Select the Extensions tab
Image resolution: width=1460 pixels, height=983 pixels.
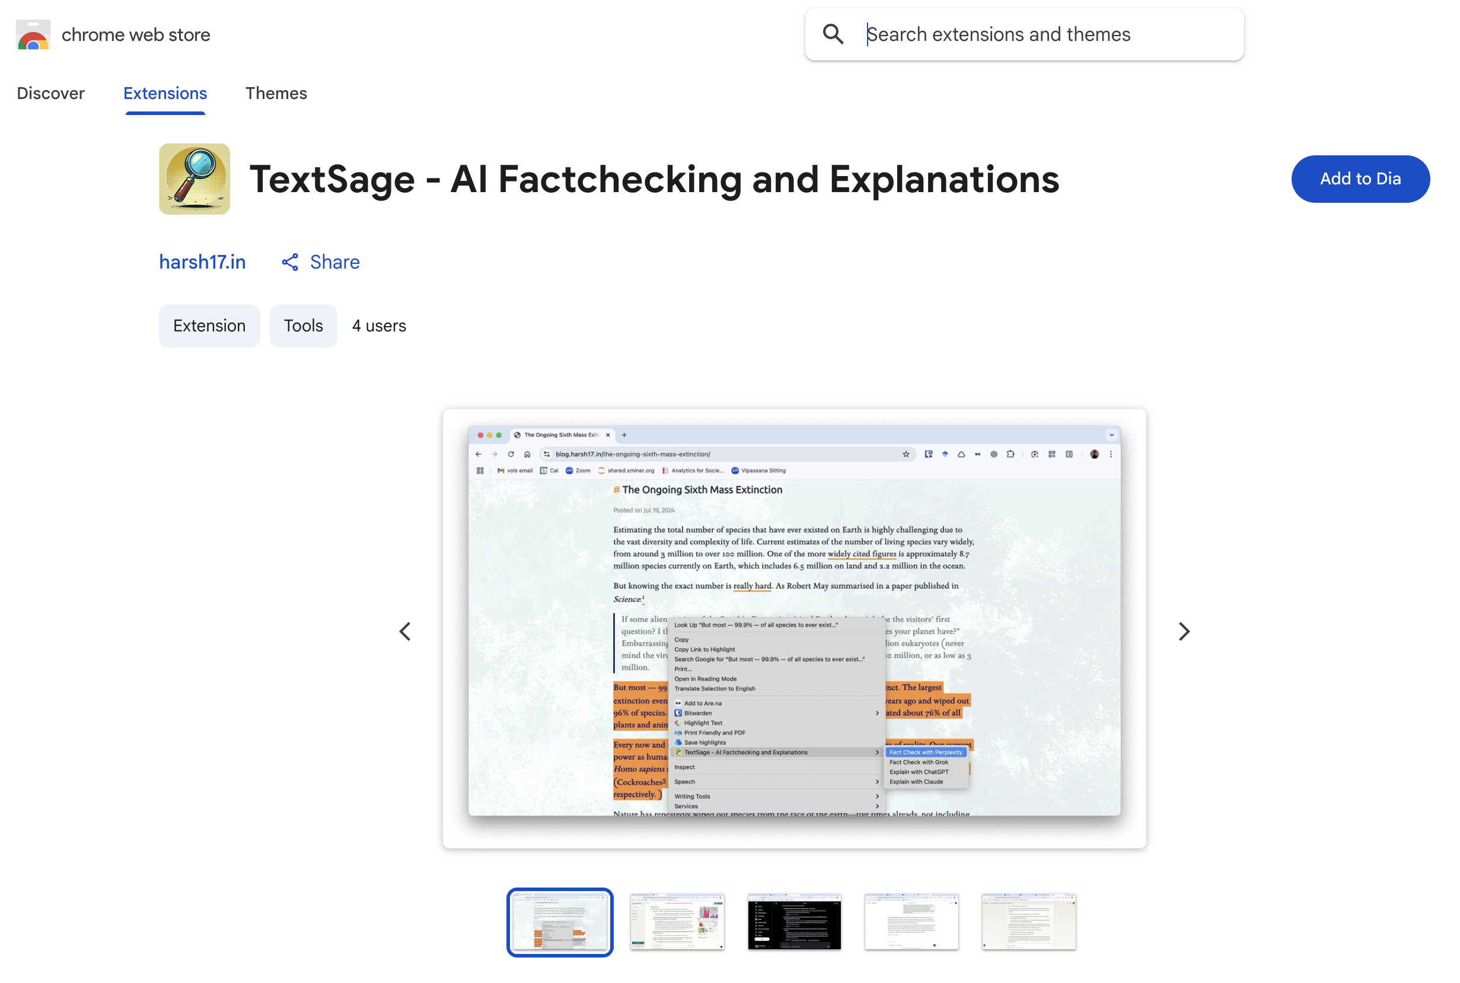point(165,94)
